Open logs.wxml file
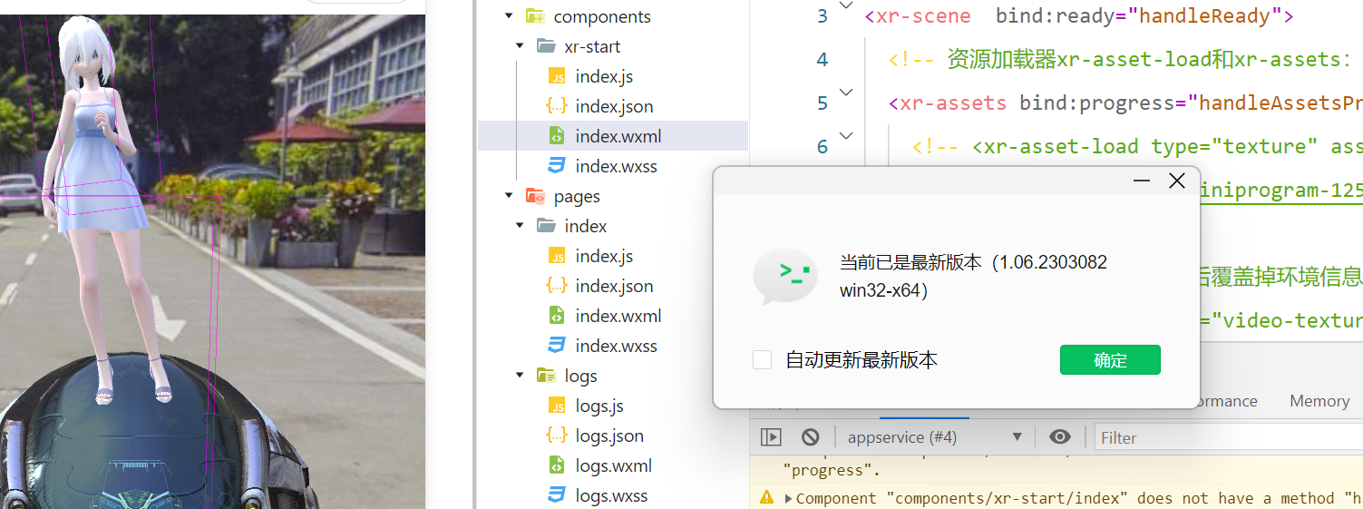The image size is (1363, 509). [612, 465]
